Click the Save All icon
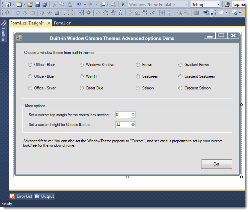Screen dimensions: 250x212 pyautogui.click(x=45, y=4)
